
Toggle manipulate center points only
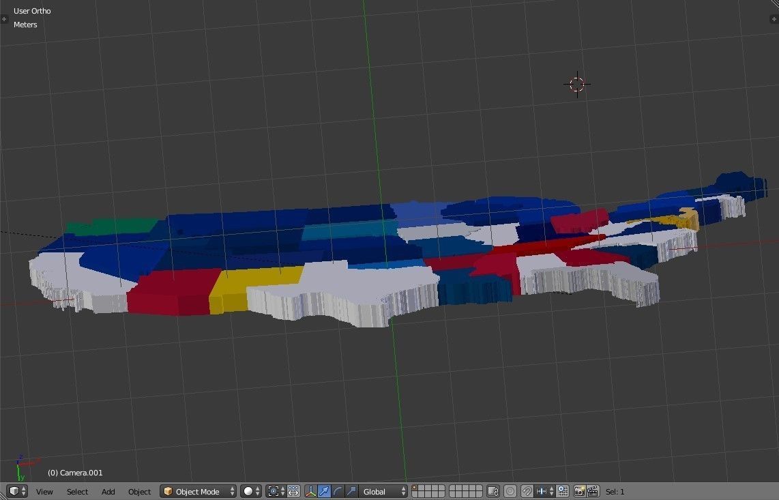[293, 492]
